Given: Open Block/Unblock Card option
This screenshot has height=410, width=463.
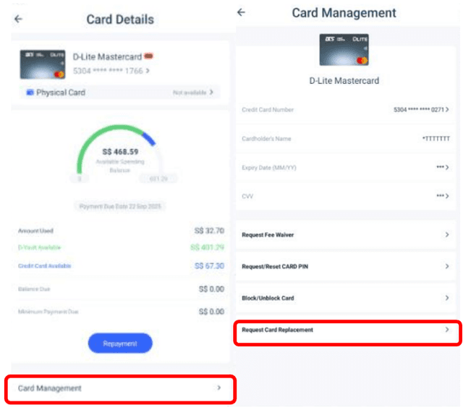Looking at the screenshot, I should click(345, 298).
